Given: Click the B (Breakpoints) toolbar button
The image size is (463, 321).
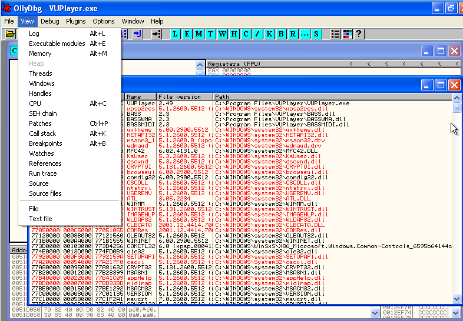Looking at the screenshot, I should (x=281, y=34).
